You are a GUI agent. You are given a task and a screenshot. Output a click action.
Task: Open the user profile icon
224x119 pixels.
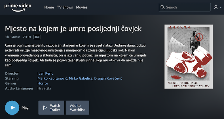pos(215,7)
